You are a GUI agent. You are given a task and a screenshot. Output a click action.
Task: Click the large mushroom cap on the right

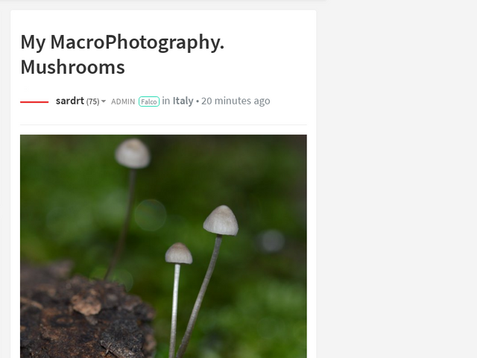pos(221,221)
